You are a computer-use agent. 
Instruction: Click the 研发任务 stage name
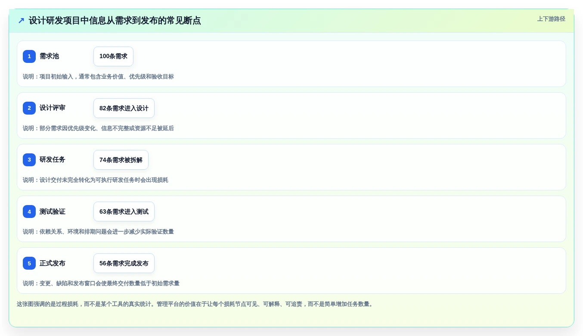(x=53, y=160)
